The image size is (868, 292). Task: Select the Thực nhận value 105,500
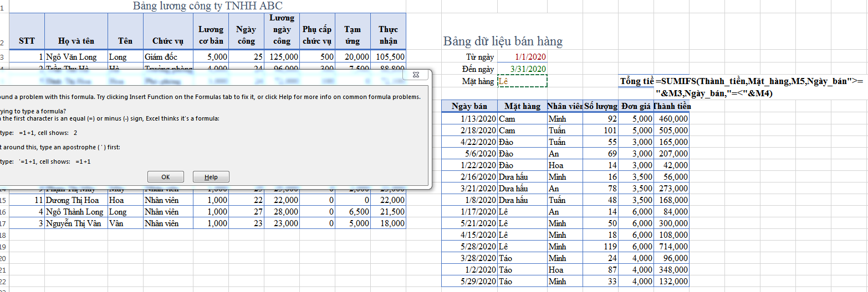pos(388,57)
